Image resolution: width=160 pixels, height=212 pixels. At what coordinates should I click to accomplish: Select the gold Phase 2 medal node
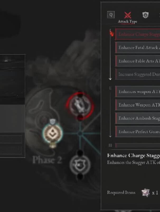point(52,133)
